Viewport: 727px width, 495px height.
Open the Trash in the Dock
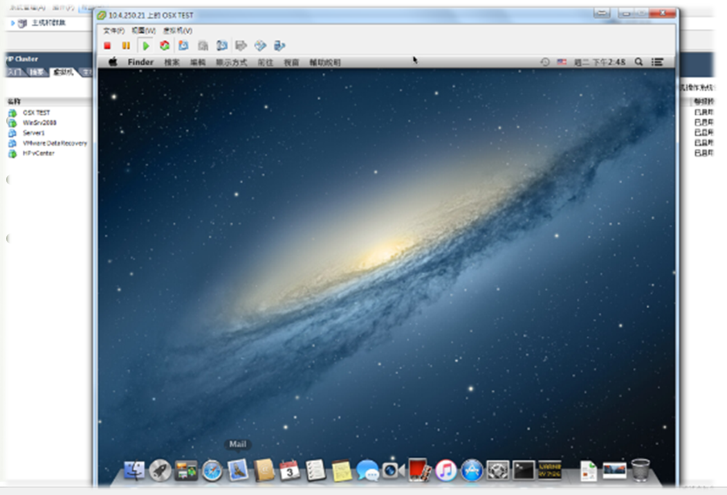641,470
